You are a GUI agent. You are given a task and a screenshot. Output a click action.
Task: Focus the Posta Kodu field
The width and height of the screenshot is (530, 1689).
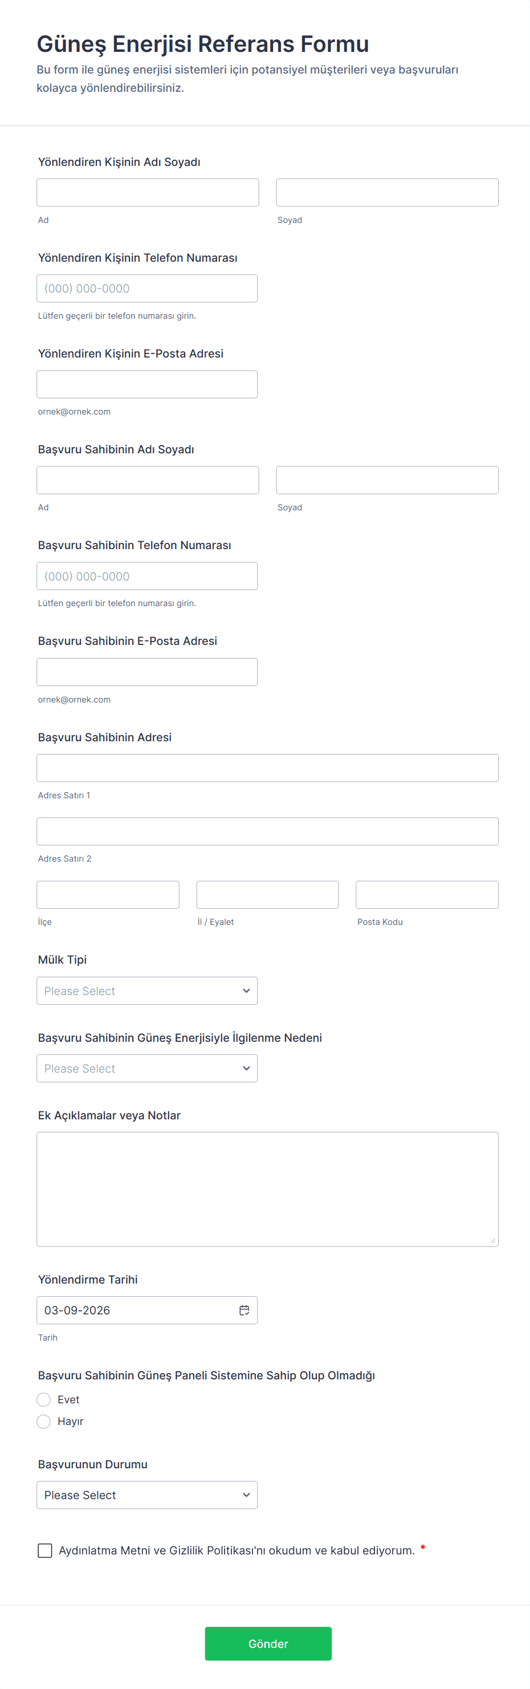[x=426, y=894]
